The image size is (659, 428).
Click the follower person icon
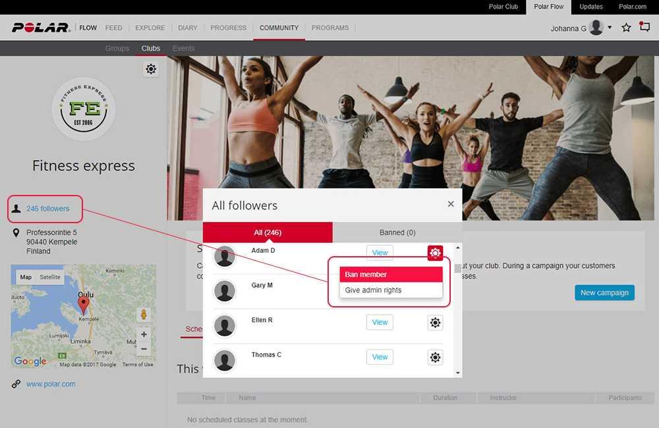(x=16, y=209)
